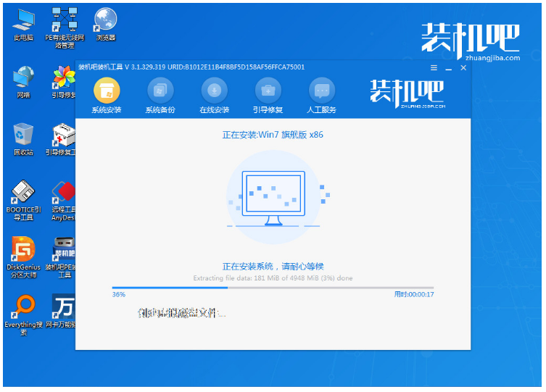
Task: Launch 远程工具 AnyDesk shortcut
Action: pos(63,201)
